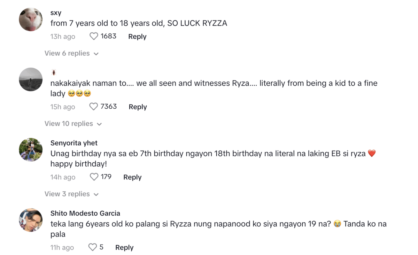Tap the heart on the 7363-likes comment

point(94,107)
